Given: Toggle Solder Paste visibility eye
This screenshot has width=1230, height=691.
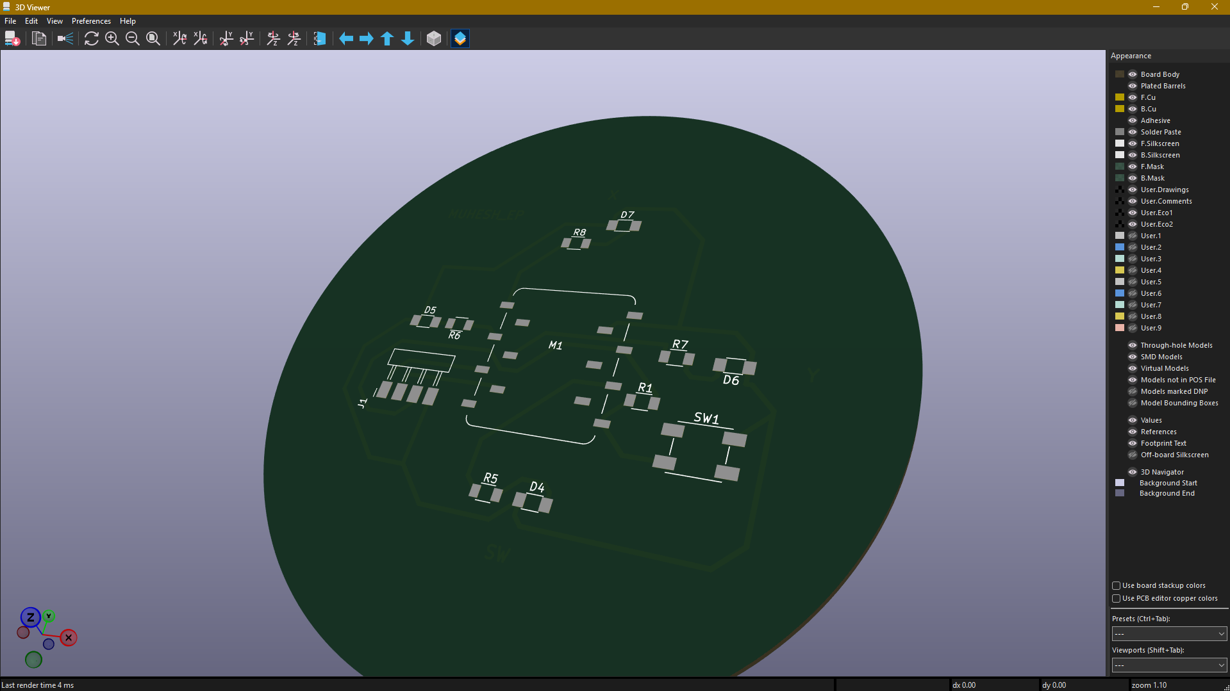Looking at the screenshot, I should [1133, 132].
